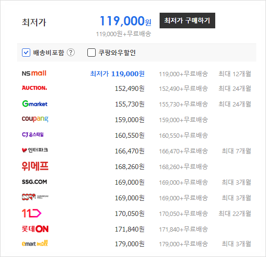Open the 위메프 store logo
This screenshot has width=266, height=257.
tap(35, 166)
